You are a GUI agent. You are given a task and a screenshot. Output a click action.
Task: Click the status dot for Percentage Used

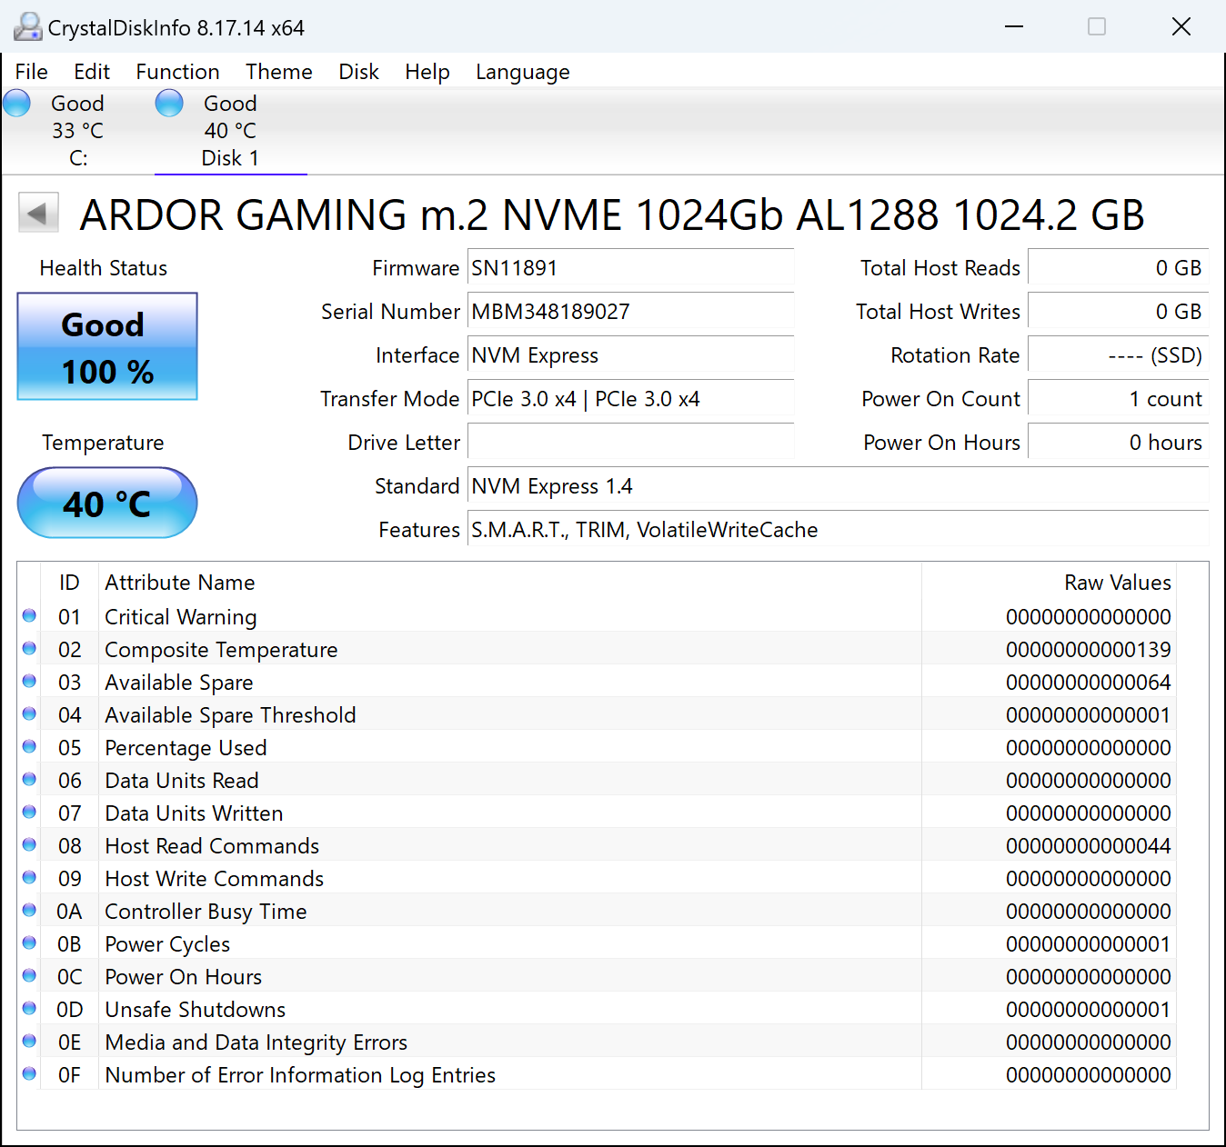tap(29, 747)
